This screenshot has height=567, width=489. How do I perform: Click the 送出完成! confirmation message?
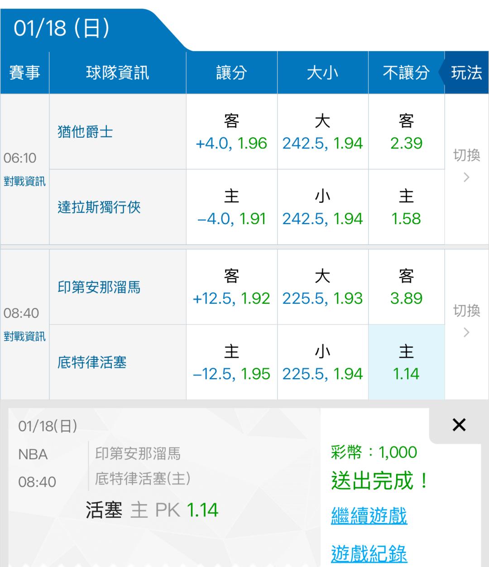[x=379, y=481]
